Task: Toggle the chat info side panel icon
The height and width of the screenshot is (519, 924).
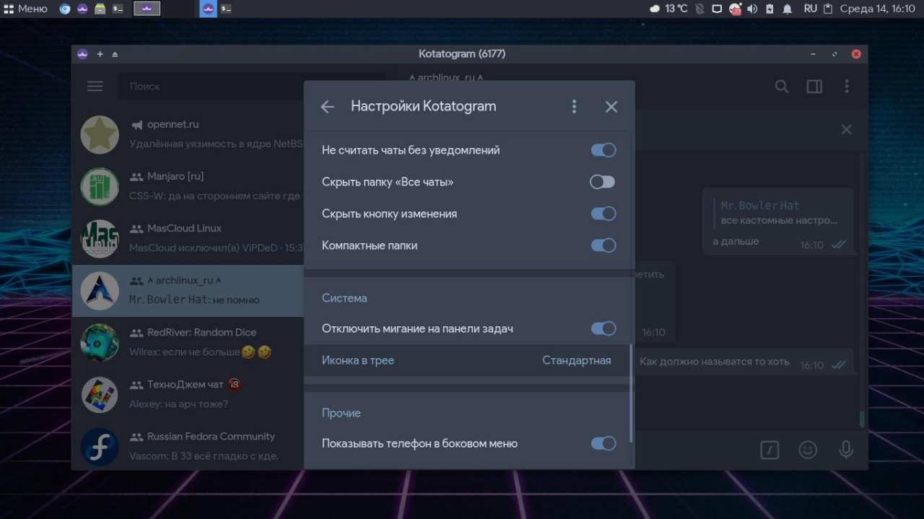Action: pyautogui.click(x=814, y=87)
